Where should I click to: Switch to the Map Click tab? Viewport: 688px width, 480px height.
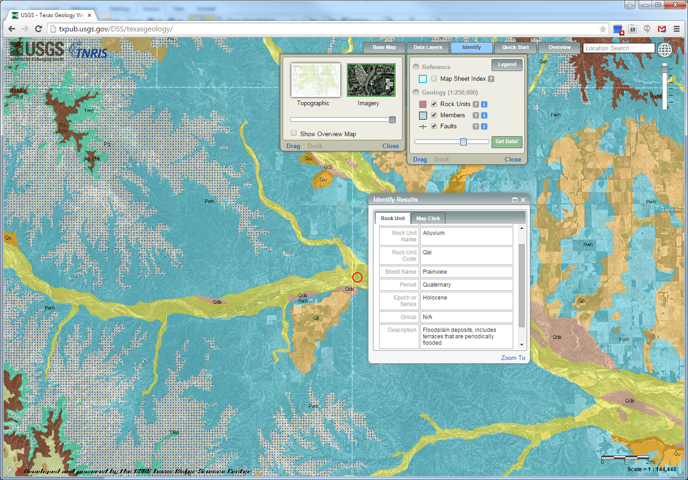click(428, 219)
